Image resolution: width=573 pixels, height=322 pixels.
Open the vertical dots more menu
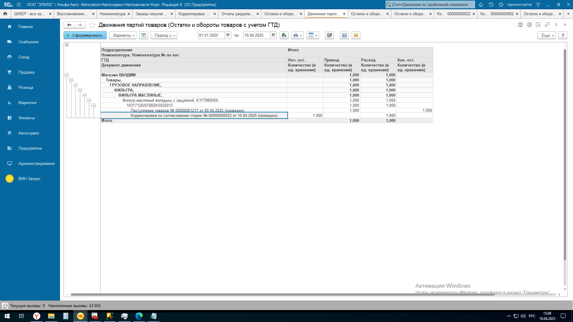pos(556,25)
